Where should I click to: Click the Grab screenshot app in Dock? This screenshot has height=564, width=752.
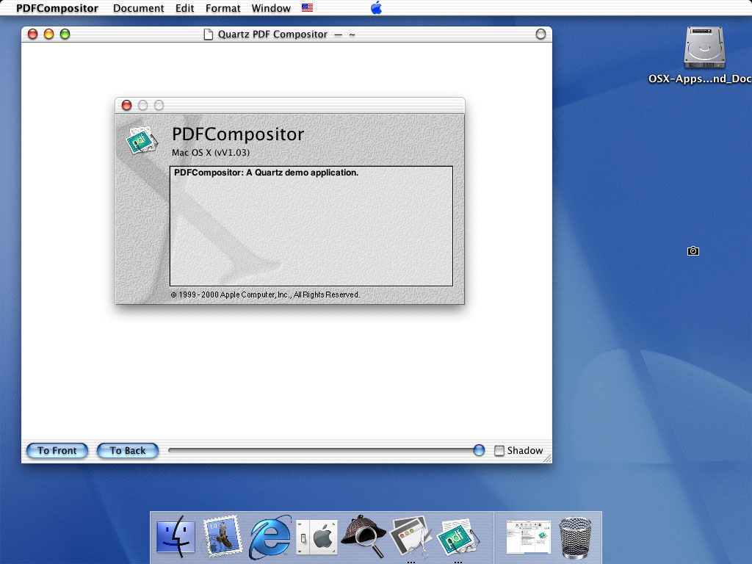(411, 536)
